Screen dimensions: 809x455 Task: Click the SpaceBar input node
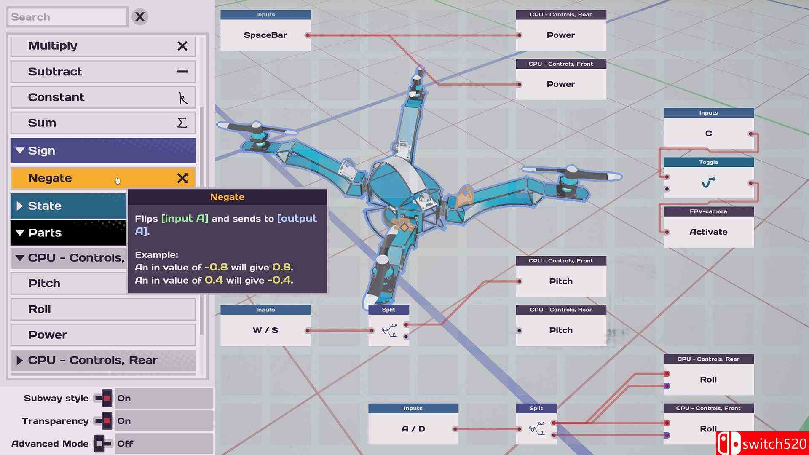[x=265, y=35]
